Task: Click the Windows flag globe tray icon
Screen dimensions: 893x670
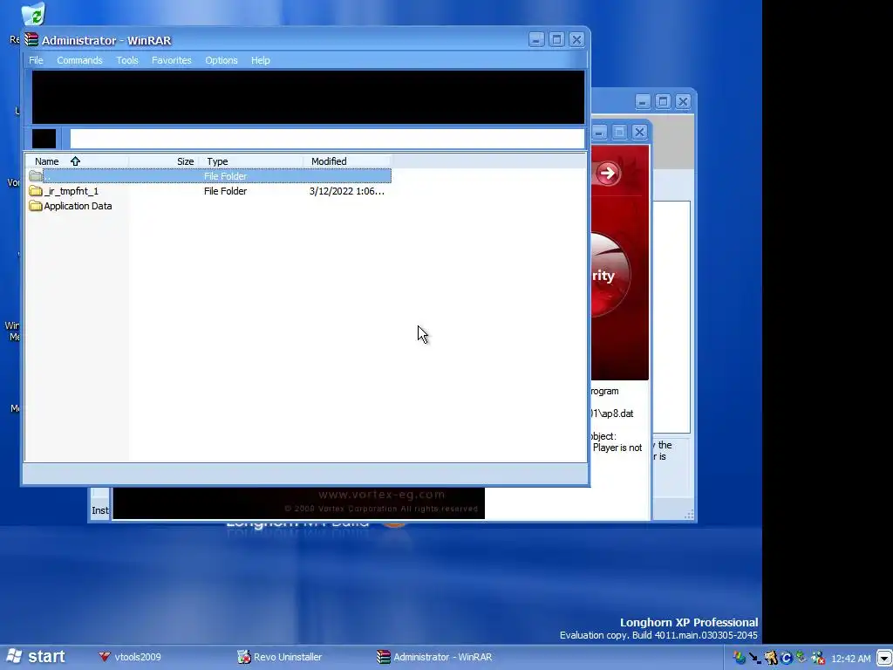Action: 740,658
